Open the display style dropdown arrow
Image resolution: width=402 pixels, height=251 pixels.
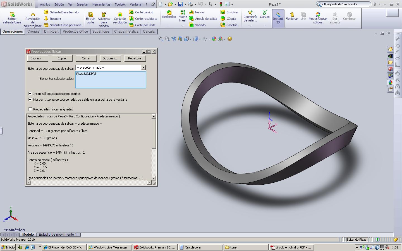pyautogui.click(x=200, y=39)
